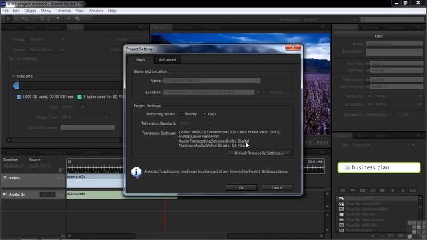The height and width of the screenshot is (240, 427).
Task: Click the blue used-space color swatch
Action: [x=19, y=97]
